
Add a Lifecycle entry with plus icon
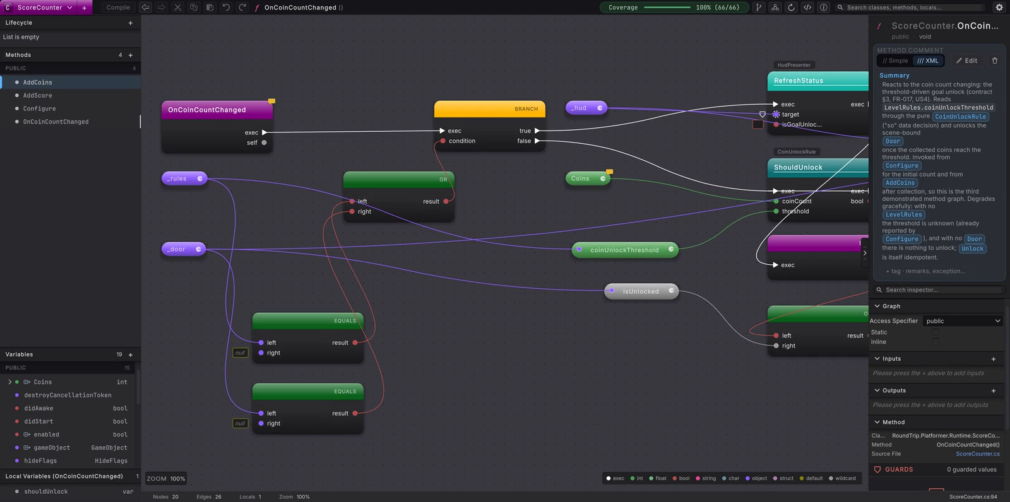tap(131, 23)
